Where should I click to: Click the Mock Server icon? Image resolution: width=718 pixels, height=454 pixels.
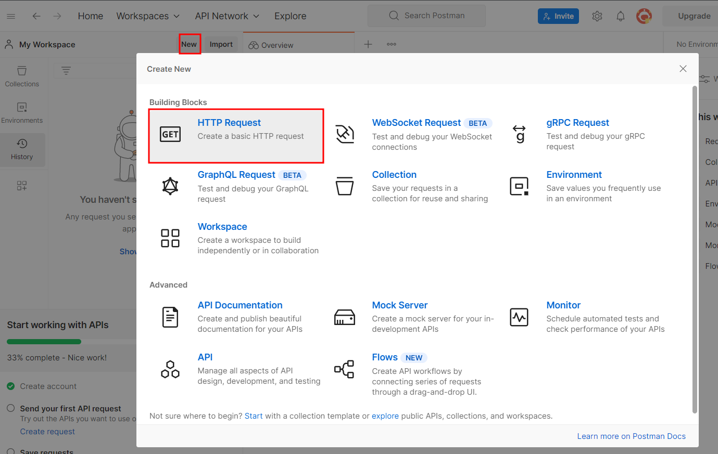click(345, 317)
